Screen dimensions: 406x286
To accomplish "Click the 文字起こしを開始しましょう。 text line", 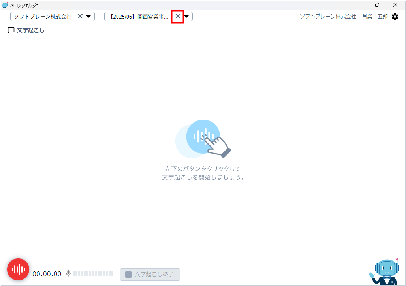I will (203, 177).
